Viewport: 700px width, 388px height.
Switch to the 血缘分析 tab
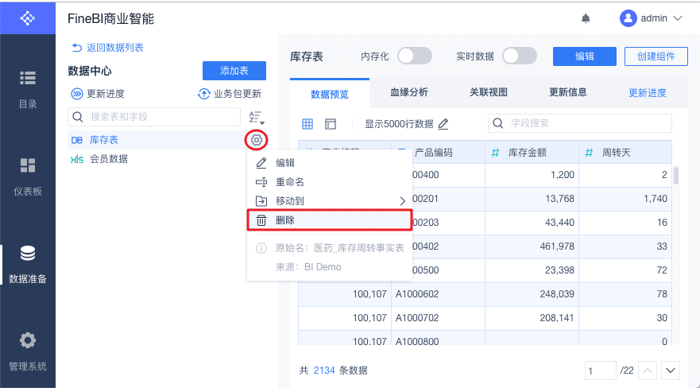409,93
